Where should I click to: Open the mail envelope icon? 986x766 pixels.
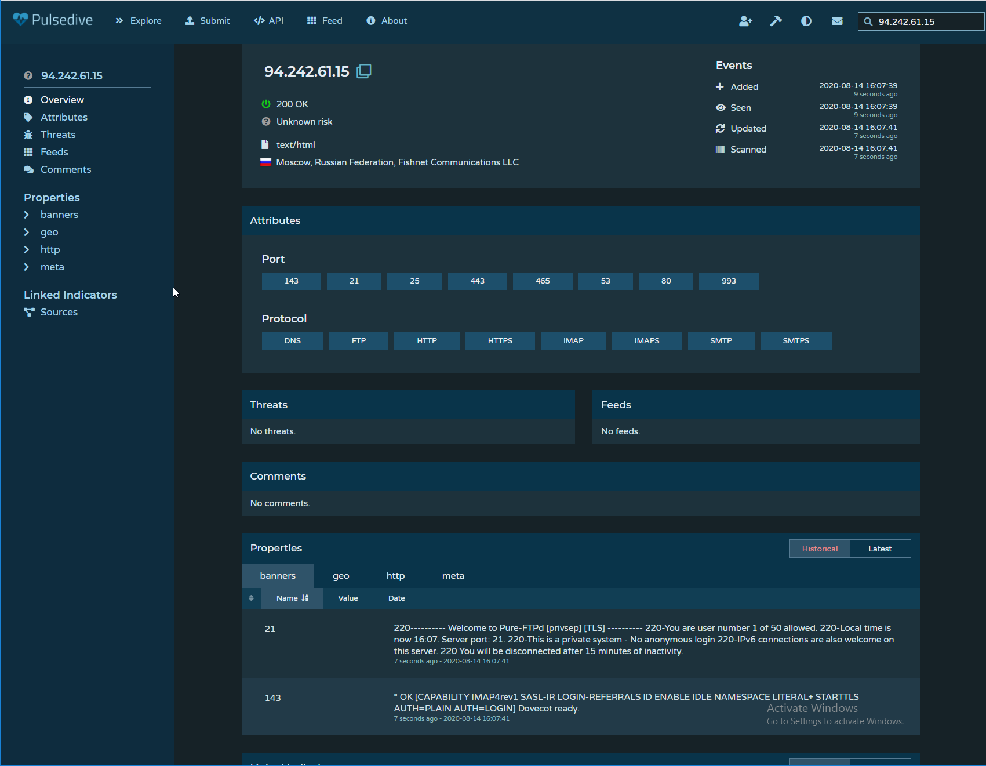point(837,21)
